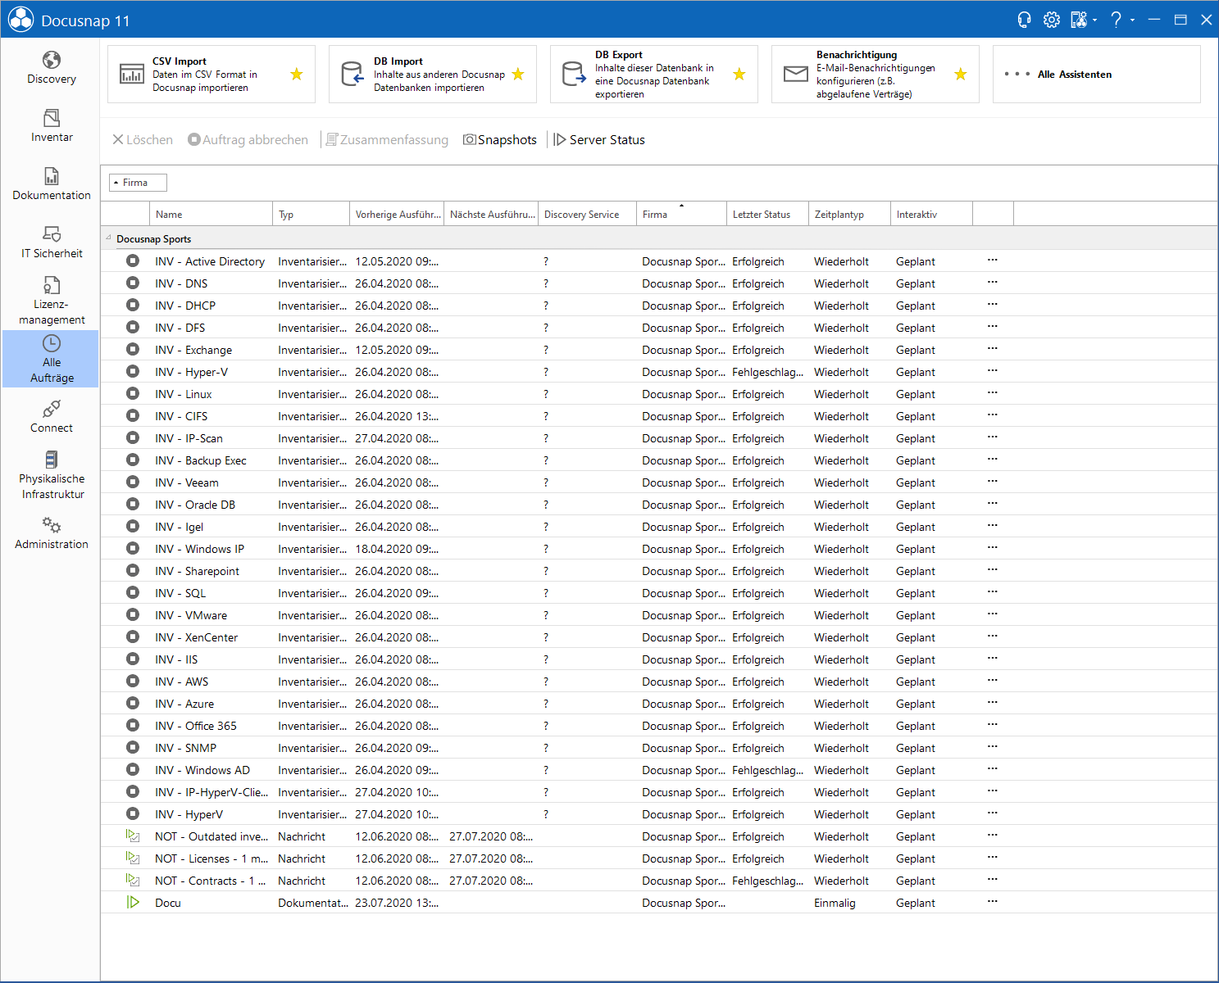Click notification icon of NOT - Contracts

point(133,880)
